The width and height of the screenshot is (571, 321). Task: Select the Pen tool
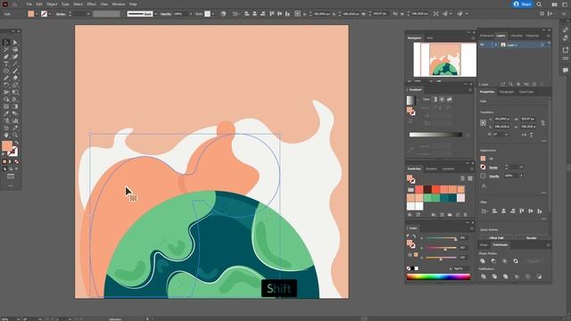coord(6,57)
